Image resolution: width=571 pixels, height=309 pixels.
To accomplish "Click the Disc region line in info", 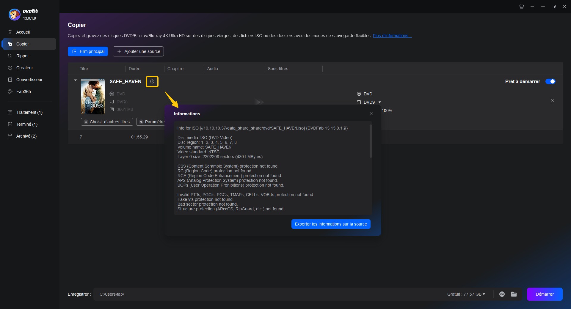I will point(207,142).
